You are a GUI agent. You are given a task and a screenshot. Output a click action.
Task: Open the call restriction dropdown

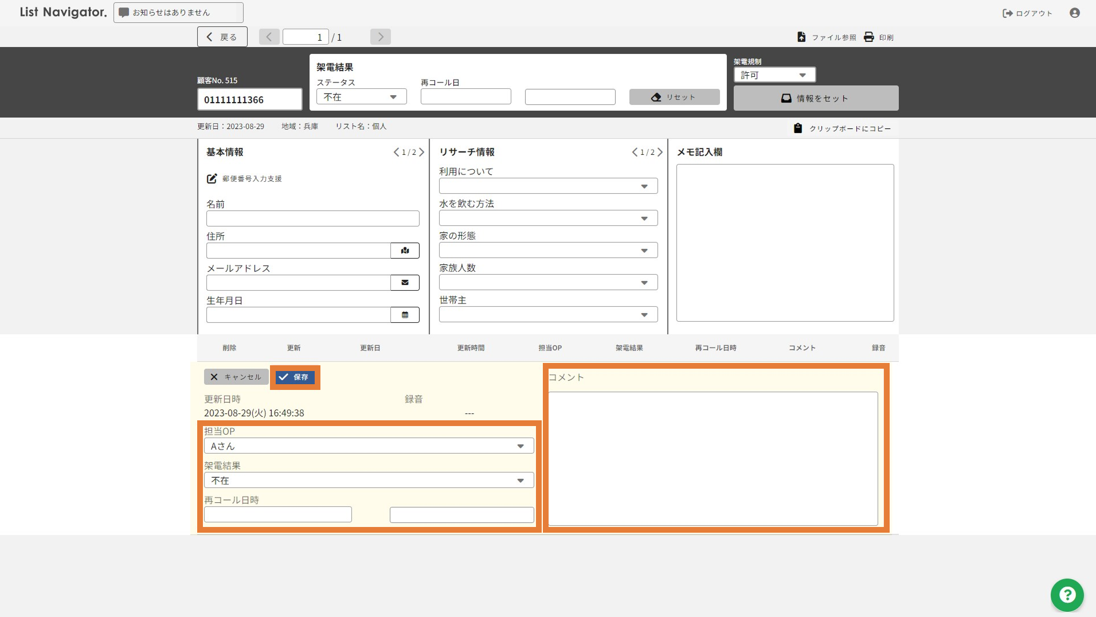click(774, 75)
